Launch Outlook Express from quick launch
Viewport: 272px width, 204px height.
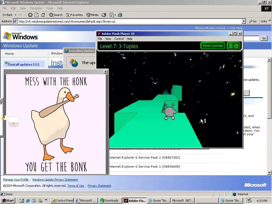coord(34,201)
